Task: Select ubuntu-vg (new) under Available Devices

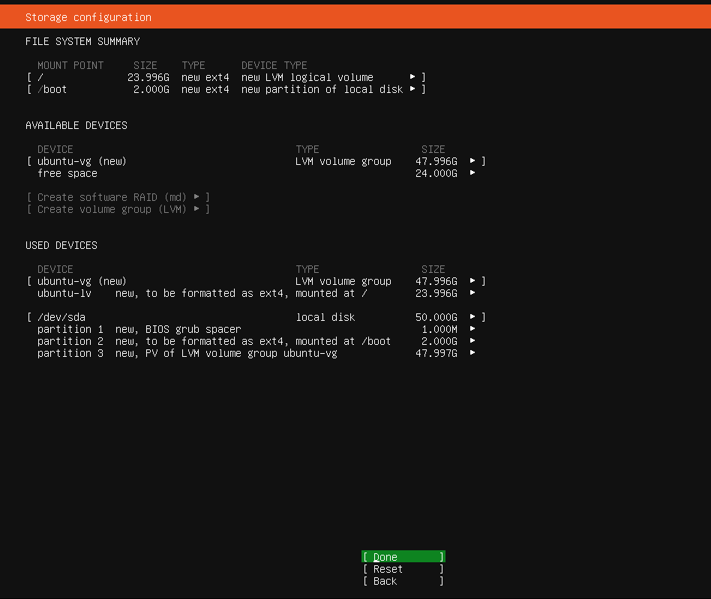Action: (x=256, y=161)
